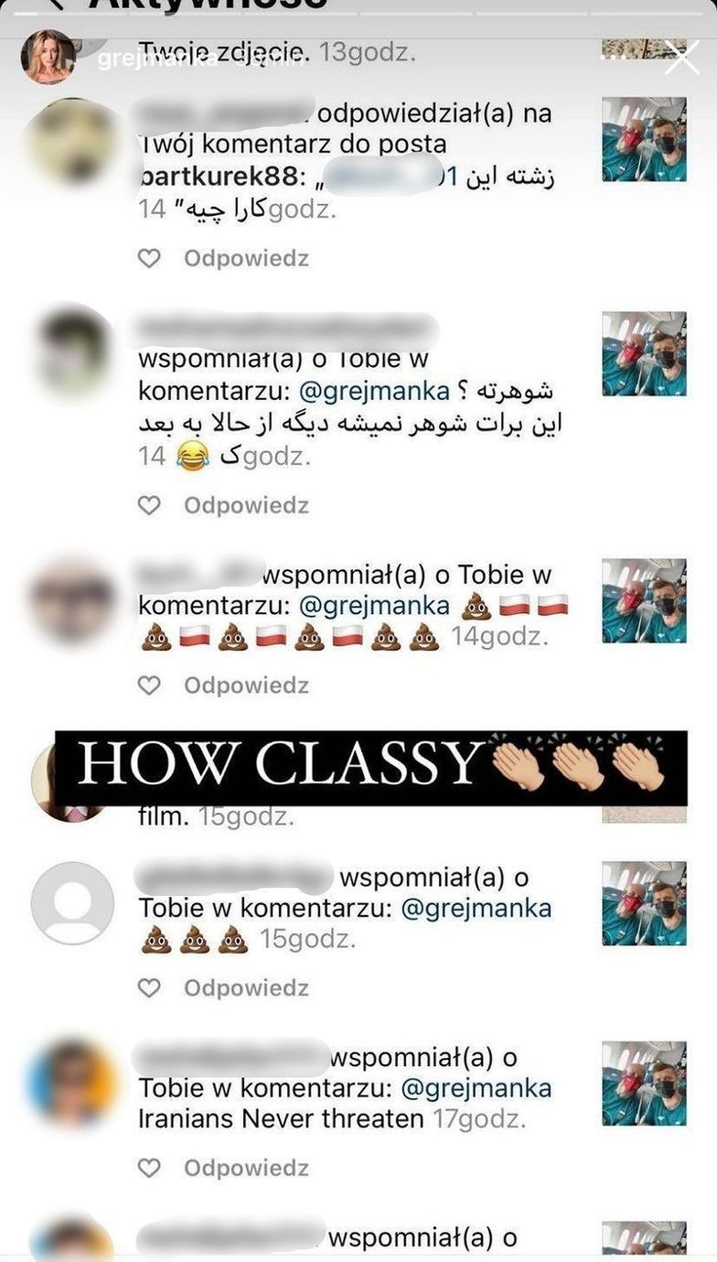
Task: Like the 'Iranians Never threaten' comment
Action: tap(148, 1168)
